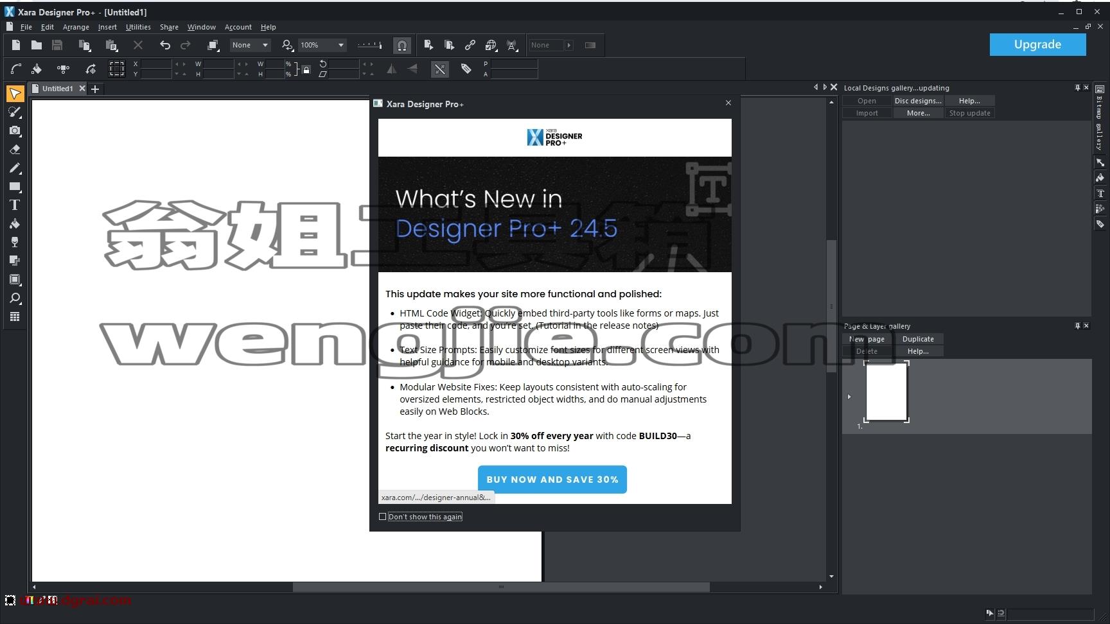Open the quality None dropdown

point(250,45)
